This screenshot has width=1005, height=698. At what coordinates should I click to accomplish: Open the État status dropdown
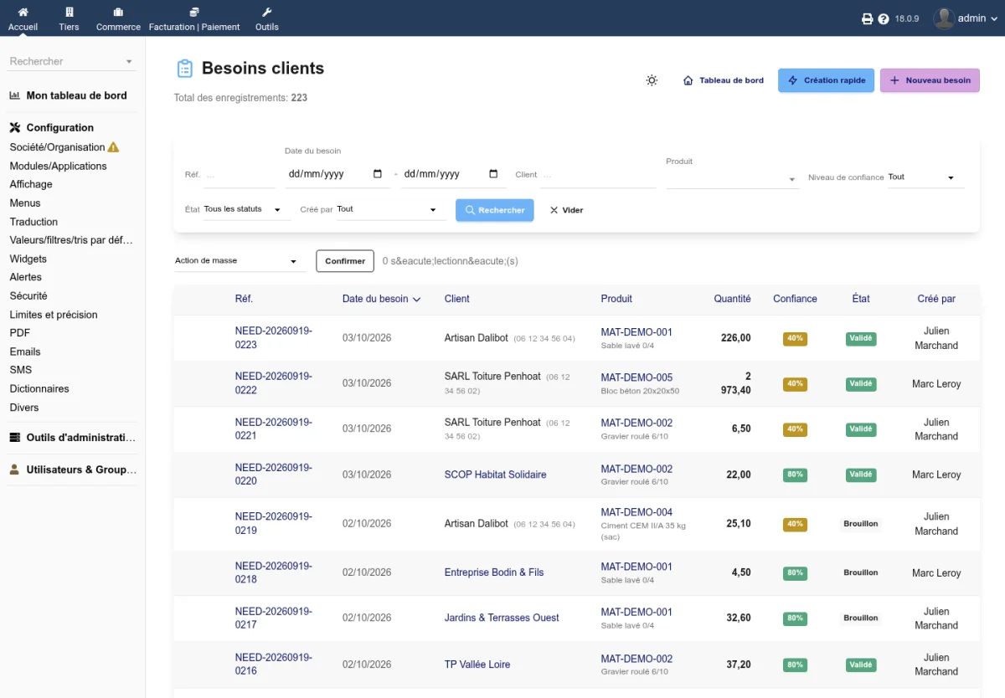(246, 209)
